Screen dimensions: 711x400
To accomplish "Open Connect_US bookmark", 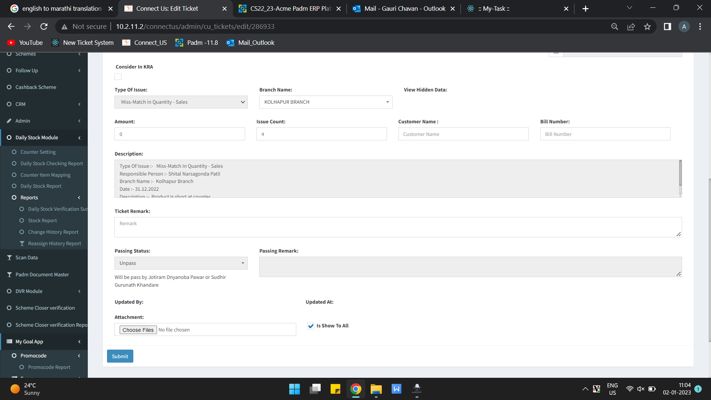I will pos(145,43).
